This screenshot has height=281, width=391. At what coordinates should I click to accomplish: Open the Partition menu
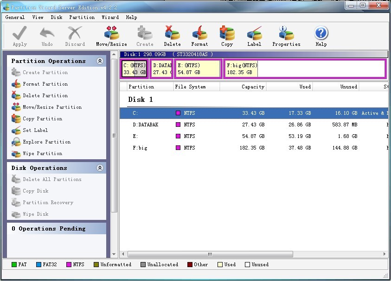coord(82,17)
